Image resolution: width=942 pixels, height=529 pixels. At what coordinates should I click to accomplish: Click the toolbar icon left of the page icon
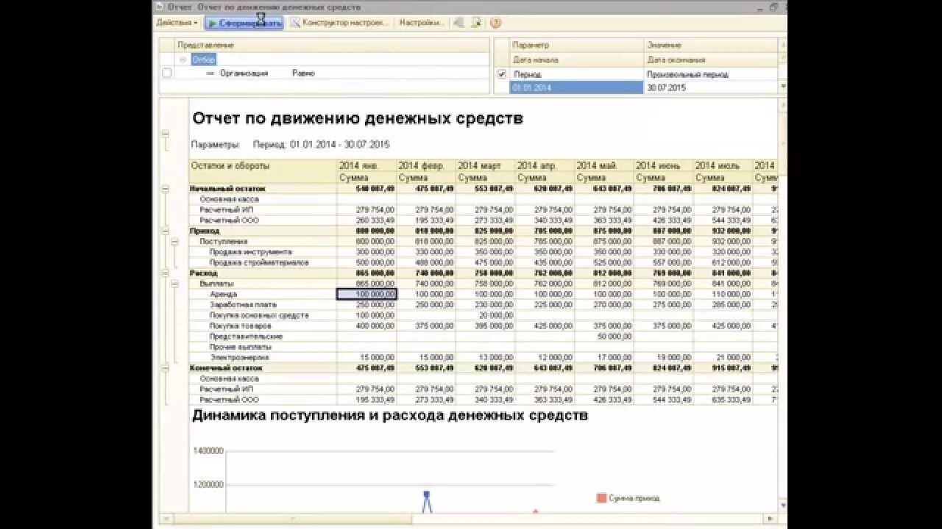pyautogui.click(x=458, y=23)
